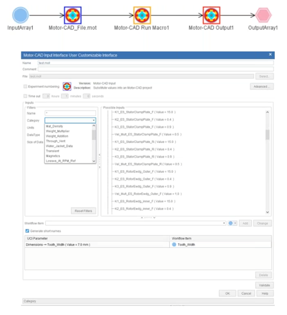The height and width of the screenshot is (315, 287).
Task: Select K3_ES_StatorClampPlate_F input
Action: pyautogui.click(x=144, y=127)
